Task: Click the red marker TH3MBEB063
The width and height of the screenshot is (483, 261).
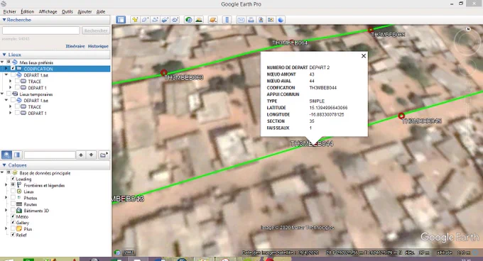Action: coord(164,73)
